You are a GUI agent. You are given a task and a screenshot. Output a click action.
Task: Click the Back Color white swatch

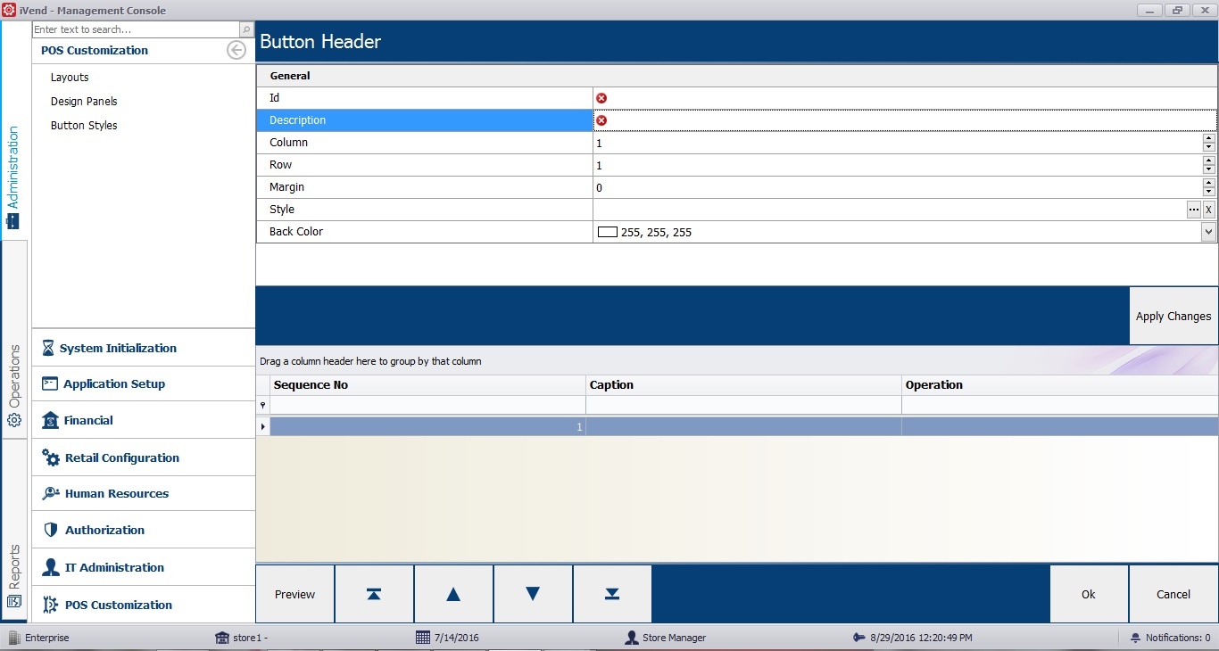pyautogui.click(x=608, y=232)
